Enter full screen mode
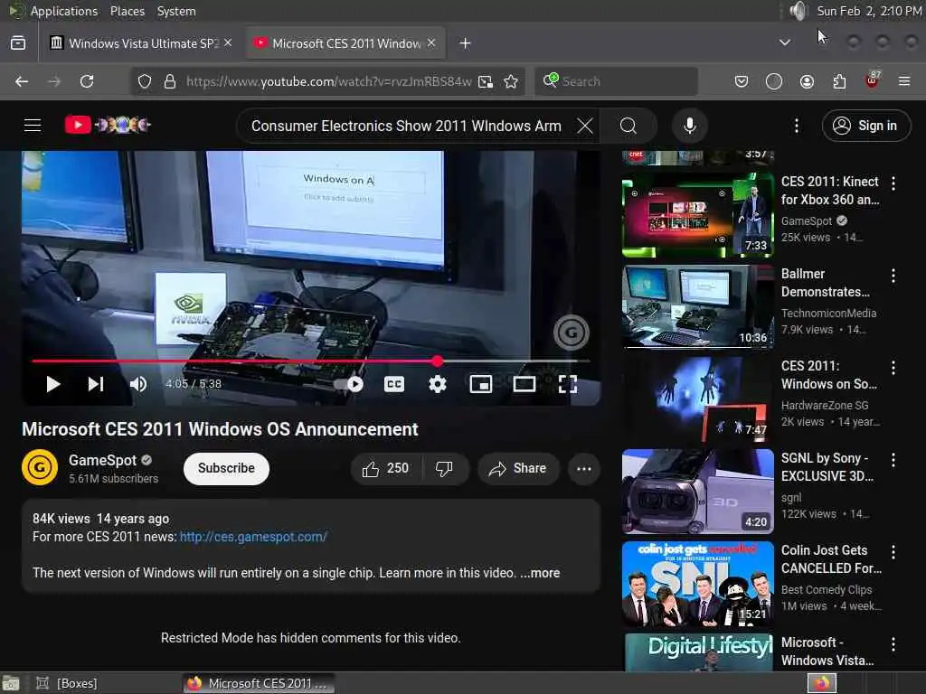Image resolution: width=926 pixels, height=694 pixels. (568, 384)
